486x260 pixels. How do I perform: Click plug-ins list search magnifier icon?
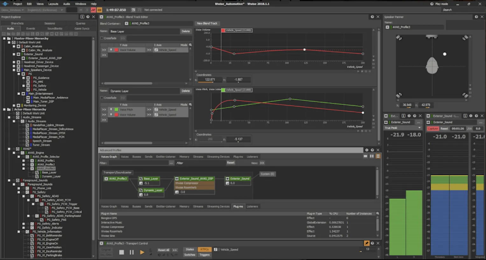378,214
